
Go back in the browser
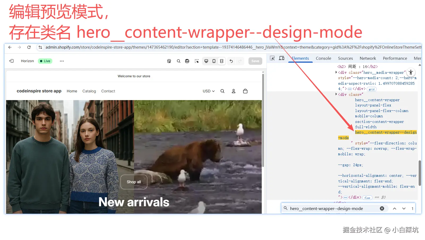point(10,47)
